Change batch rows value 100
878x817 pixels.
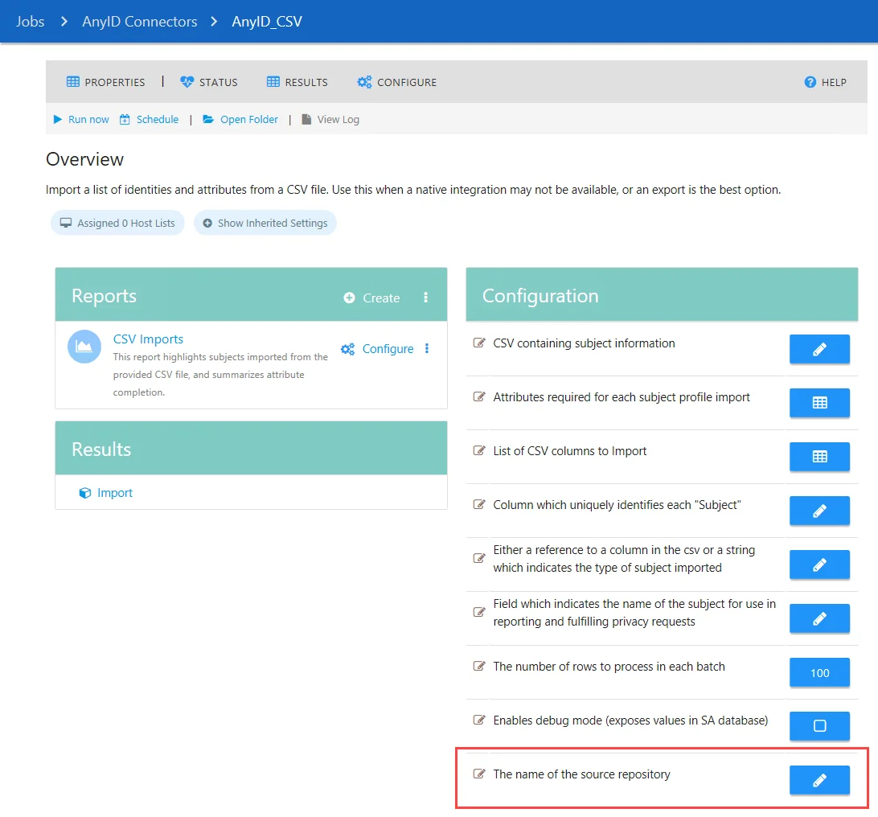(819, 672)
